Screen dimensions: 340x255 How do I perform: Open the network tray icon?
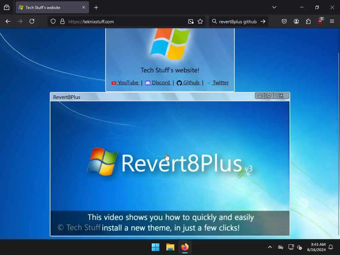[291, 247]
